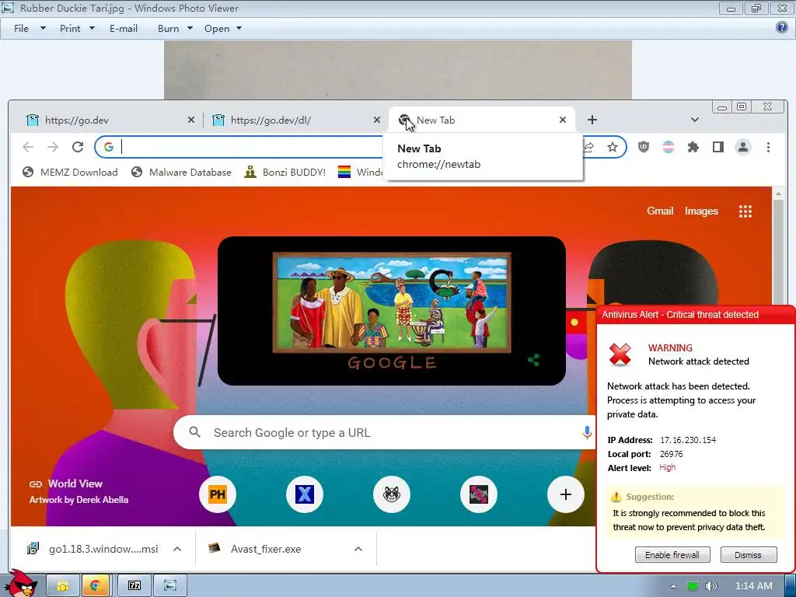796x597 pixels.
Task: Click E-mail in Photo Viewer toolbar
Action: pyautogui.click(x=124, y=29)
